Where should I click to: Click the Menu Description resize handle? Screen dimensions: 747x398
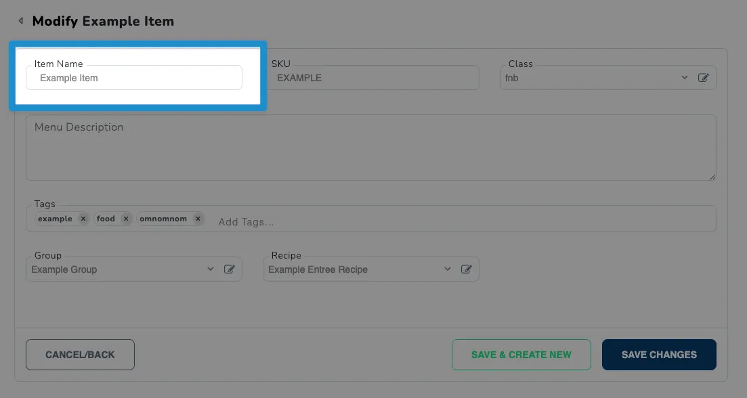712,177
